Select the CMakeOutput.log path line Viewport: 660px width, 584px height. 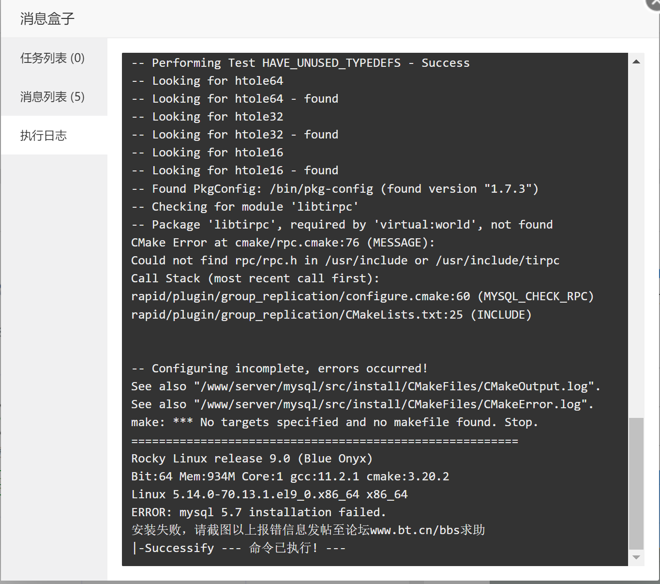coord(365,386)
